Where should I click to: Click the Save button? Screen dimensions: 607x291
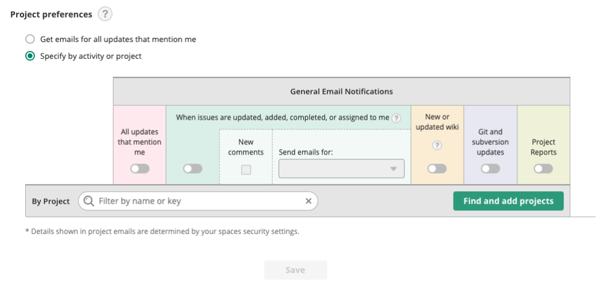click(295, 270)
